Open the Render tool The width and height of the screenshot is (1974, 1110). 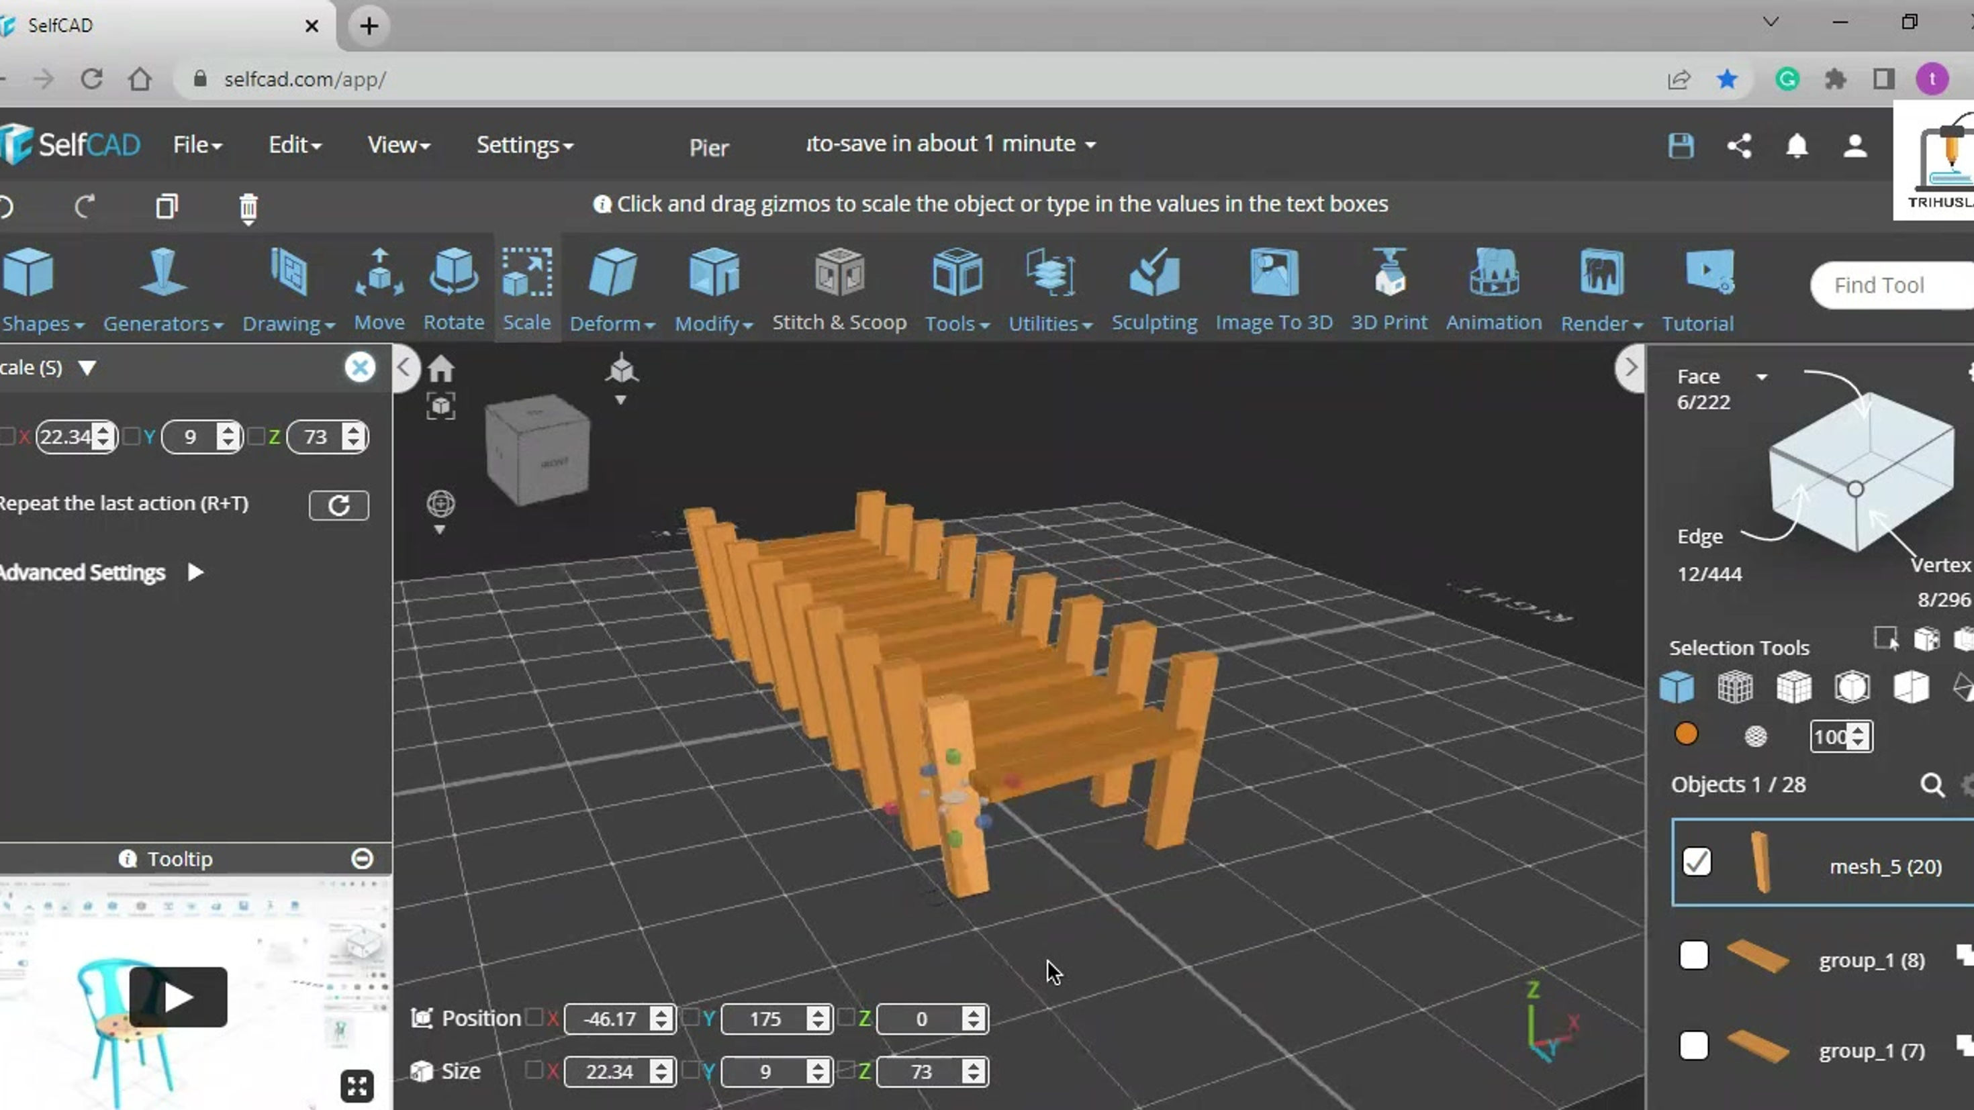[1601, 291]
